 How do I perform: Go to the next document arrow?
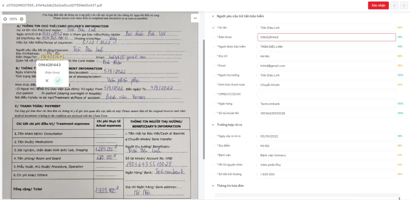404,5
